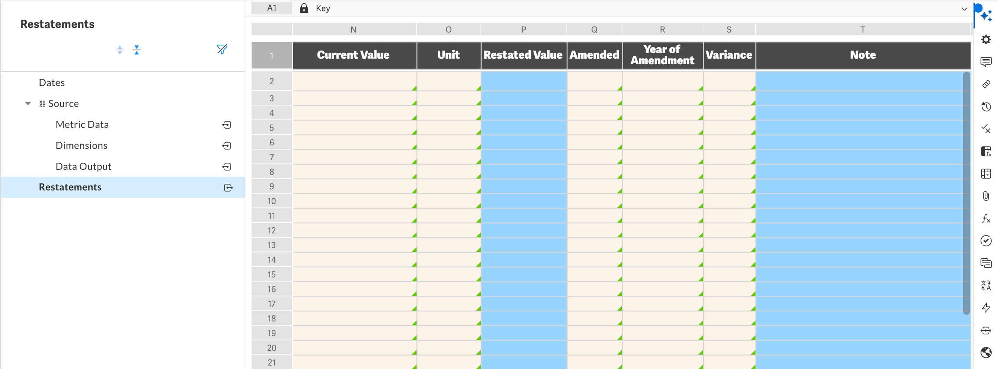Click the vertical scrollbar of the sheet
The width and height of the screenshot is (998, 369).
point(966,193)
